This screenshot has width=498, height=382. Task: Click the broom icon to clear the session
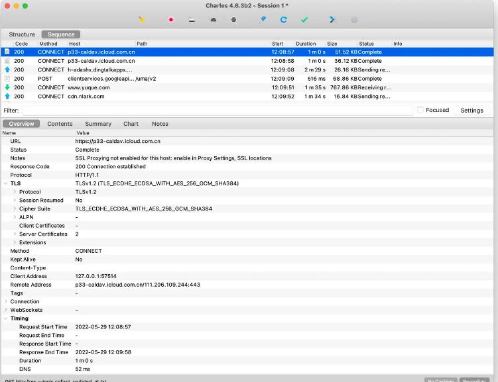click(142, 20)
